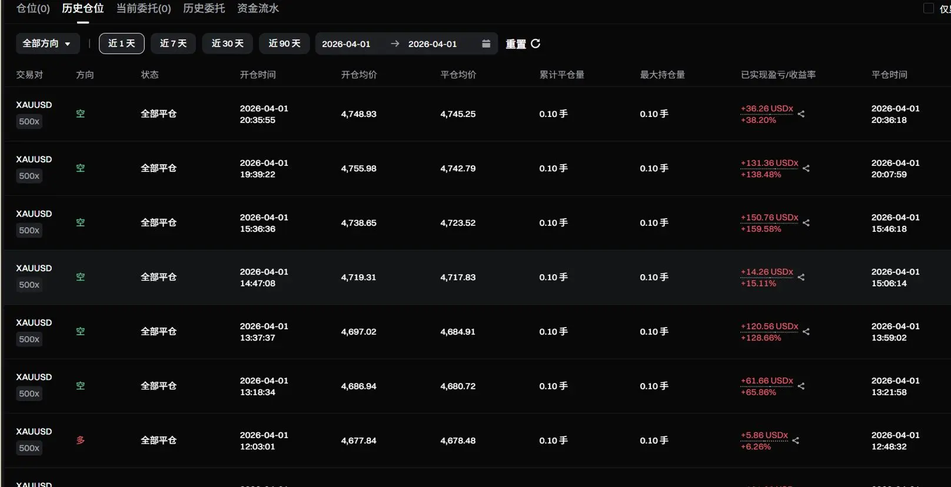Share the +150.76 USDx trade result
This screenshot has height=487, width=951.
(806, 223)
